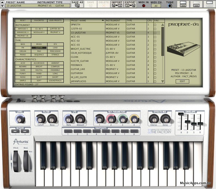This screenshot has width=216, height=189.
Task: Filter by ARP2600 V instrument
Action: point(23,29)
